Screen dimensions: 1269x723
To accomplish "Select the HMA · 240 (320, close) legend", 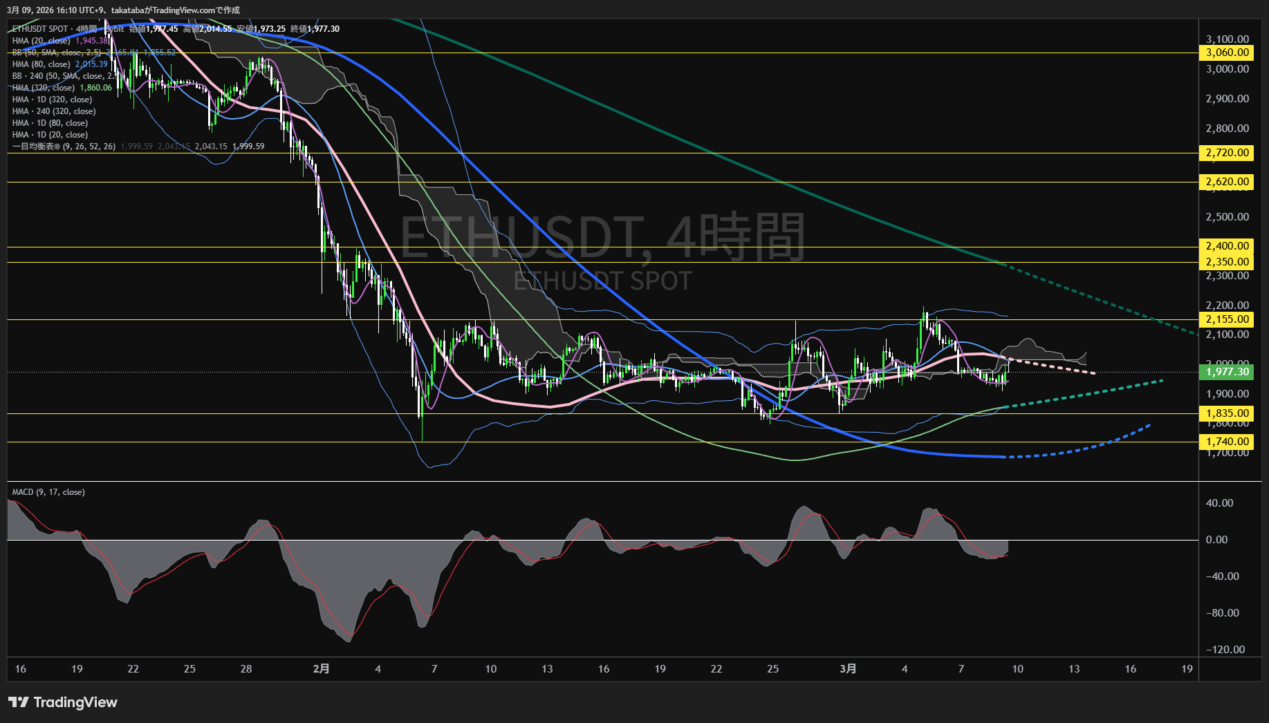I will point(54,111).
